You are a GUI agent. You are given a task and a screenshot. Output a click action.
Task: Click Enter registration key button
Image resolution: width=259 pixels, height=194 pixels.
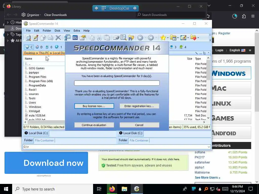point(139,106)
